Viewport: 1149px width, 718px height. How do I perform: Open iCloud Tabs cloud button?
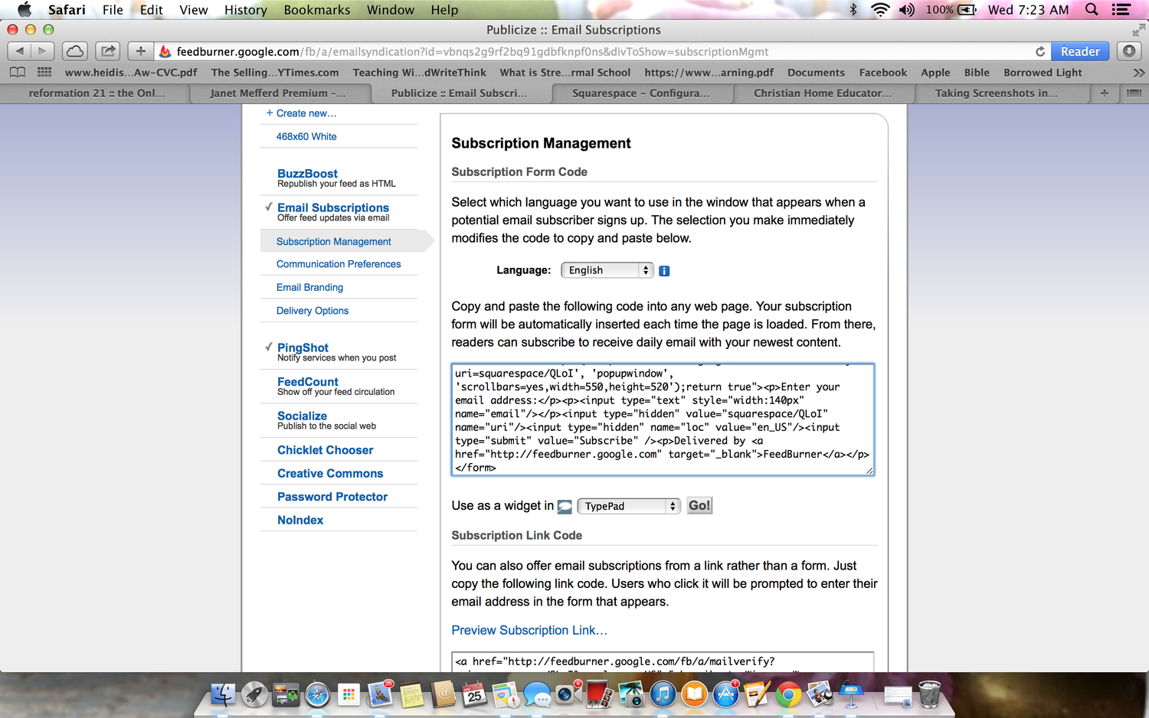(75, 51)
